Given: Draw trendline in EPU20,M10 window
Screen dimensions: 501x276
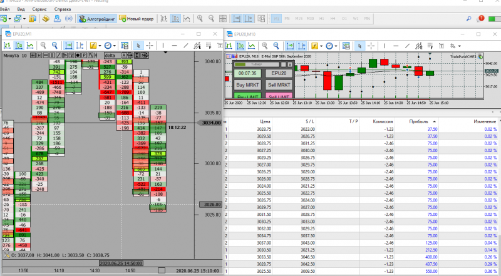Looking at the screenshot, I should click(x=408, y=46).
